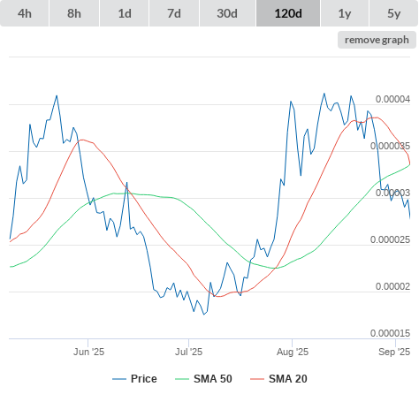This screenshot has width=419, height=402.
Task: Switch chart to 30d range
Action: [x=227, y=13]
